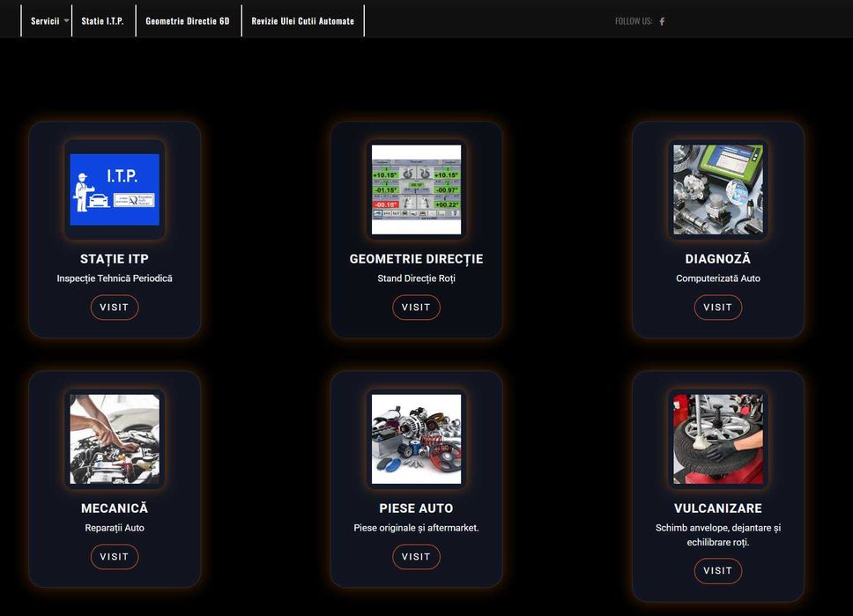The width and height of the screenshot is (853, 616).
Task: Click the FOLLOW US label
Action: click(634, 21)
